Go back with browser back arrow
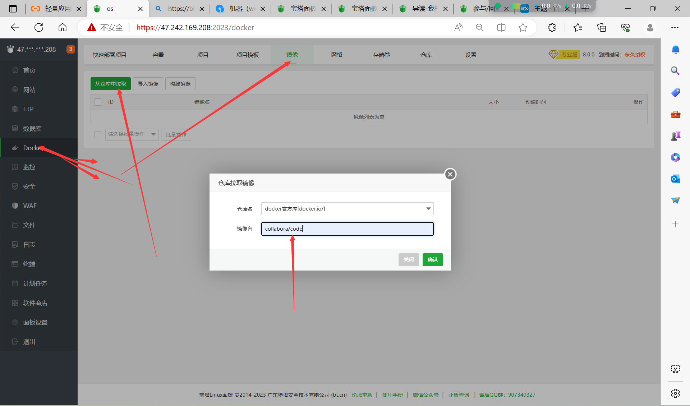The image size is (690, 406). point(15,27)
